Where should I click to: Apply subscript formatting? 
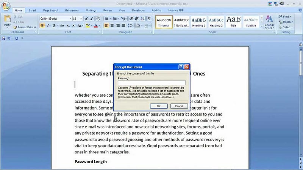68,25
